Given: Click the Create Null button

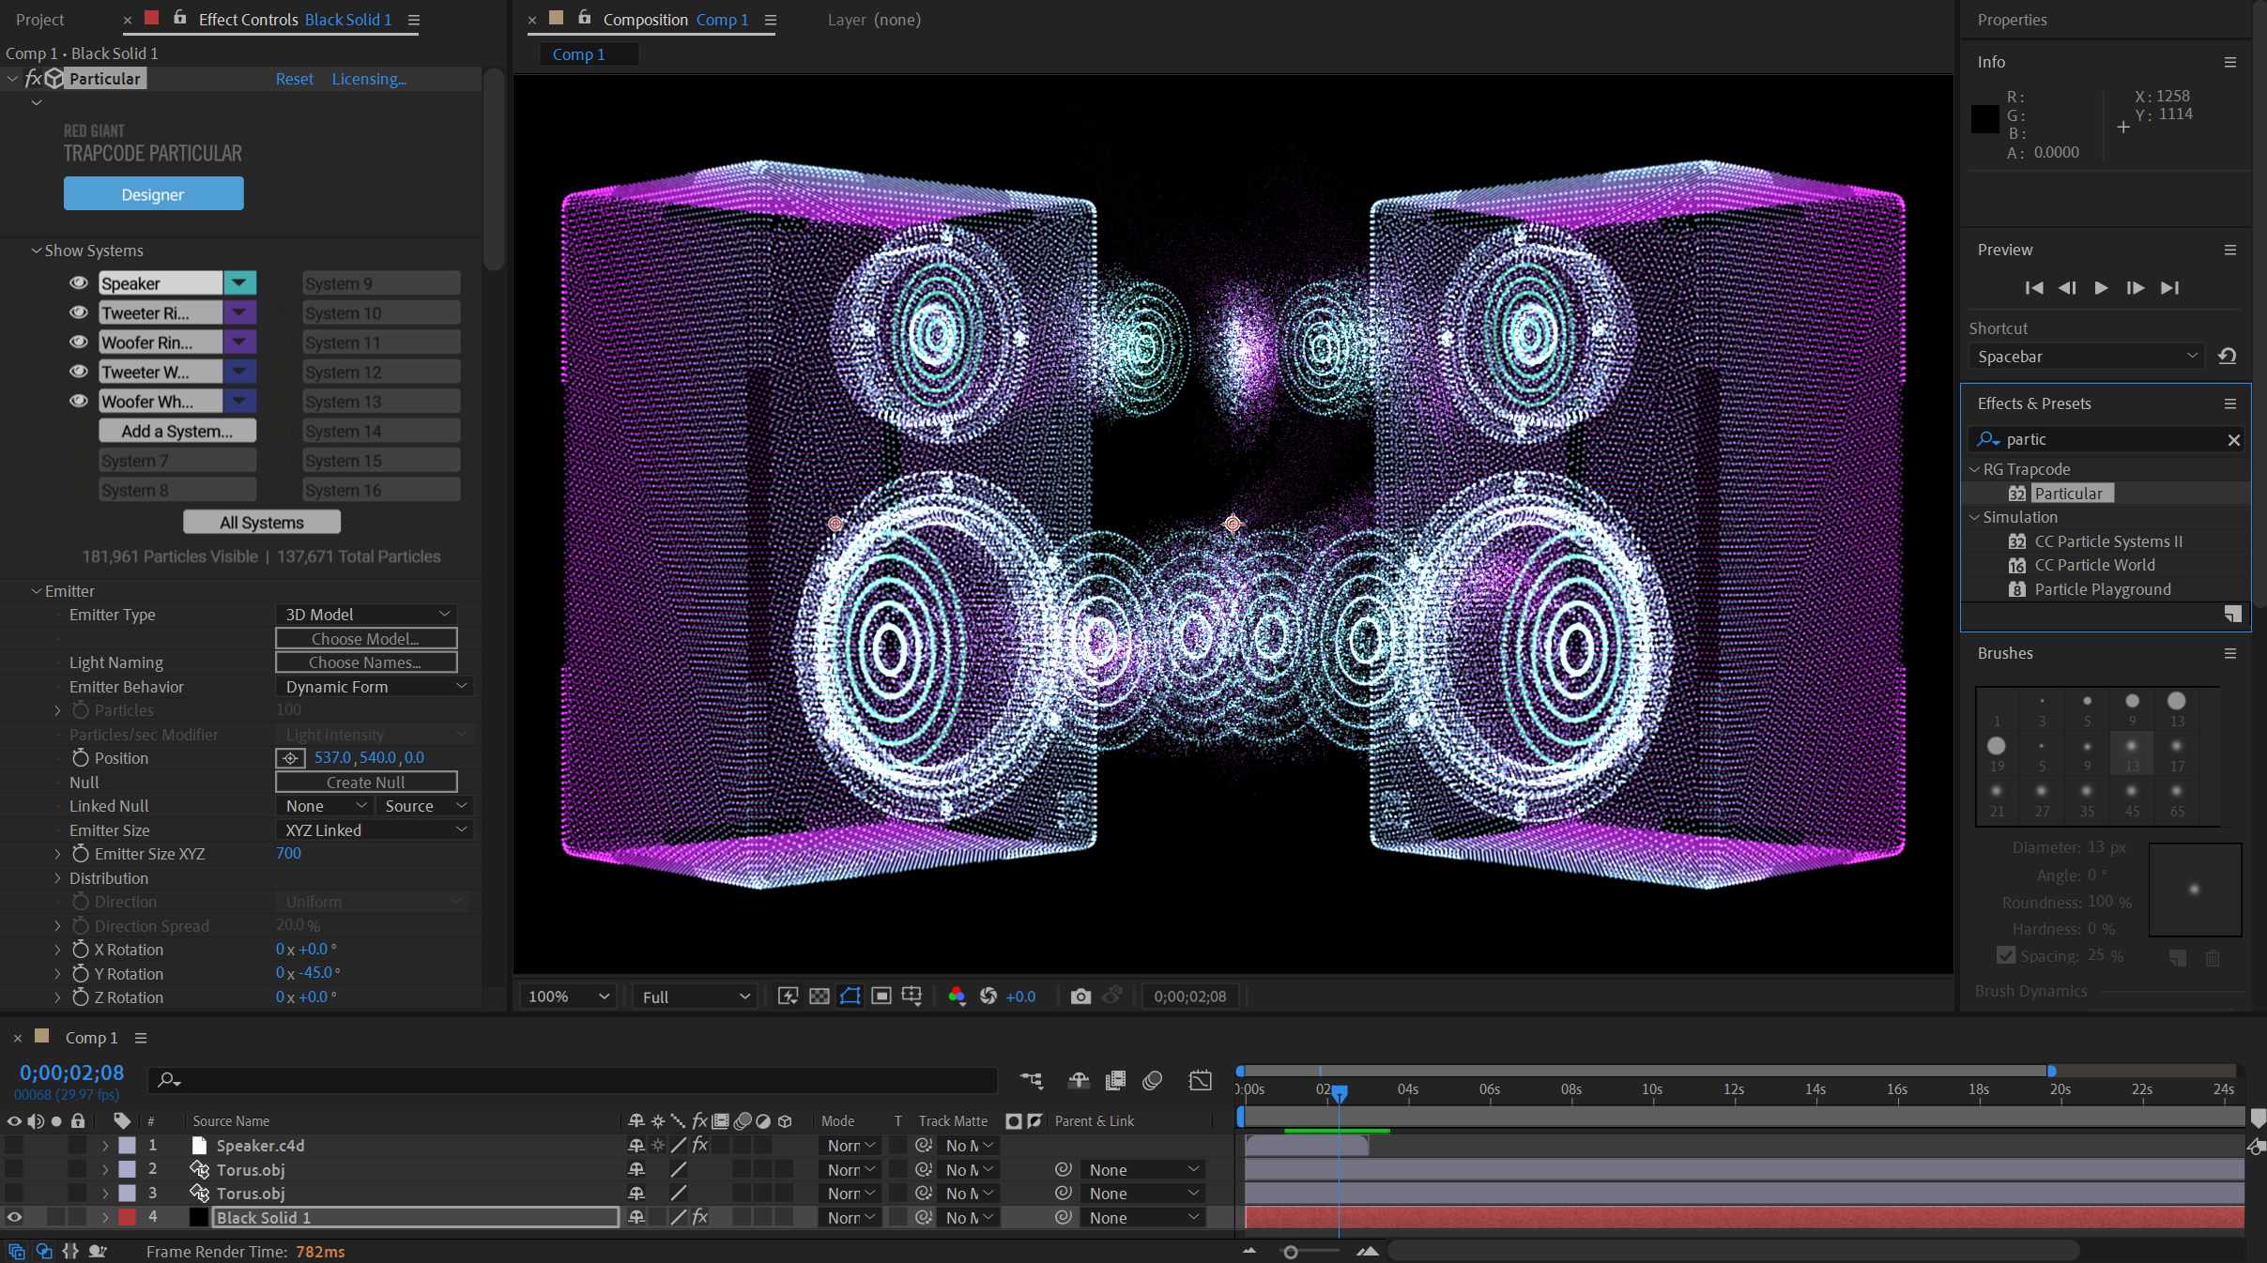Looking at the screenshot, I should coord(366,783).
